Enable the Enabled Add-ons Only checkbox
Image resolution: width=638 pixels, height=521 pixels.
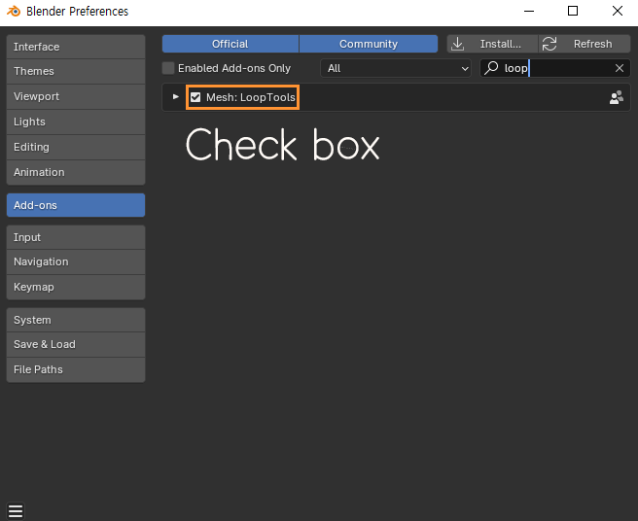point(168,68)
